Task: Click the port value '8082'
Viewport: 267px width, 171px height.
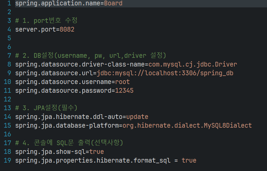Action: click(x=67, y=30)
